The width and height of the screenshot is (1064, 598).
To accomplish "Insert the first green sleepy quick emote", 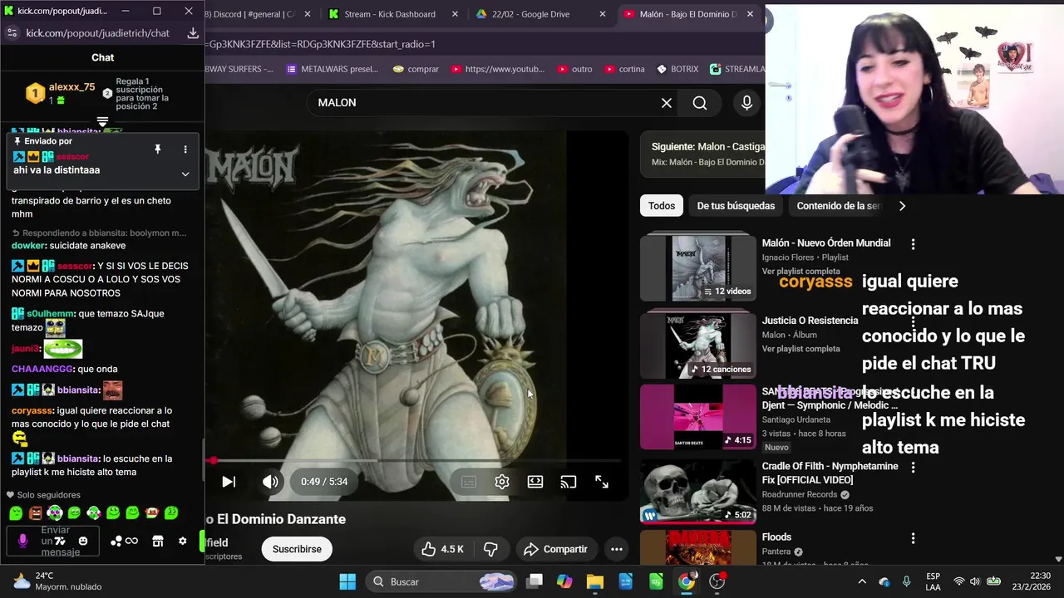I will click(16, 513).
